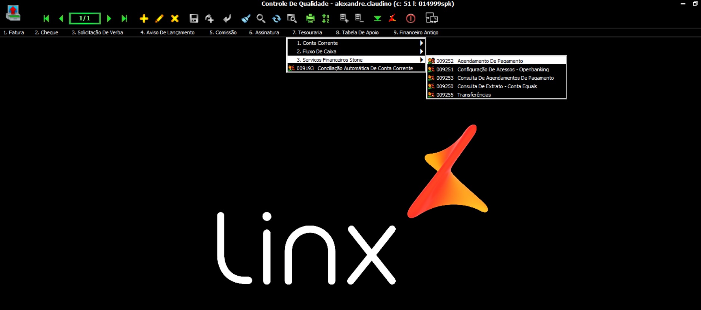Open 009255 Transferências
This screenshot has height=310, width=701.
point(496,95)
